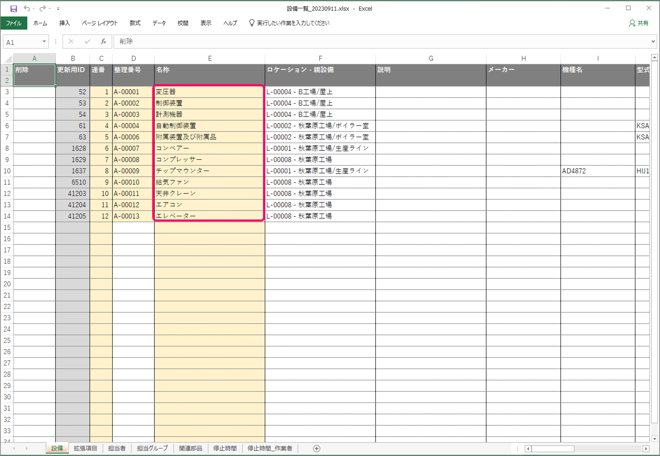
Task: Click the vertical scrollbar down arrow
Action: [654, 439]
